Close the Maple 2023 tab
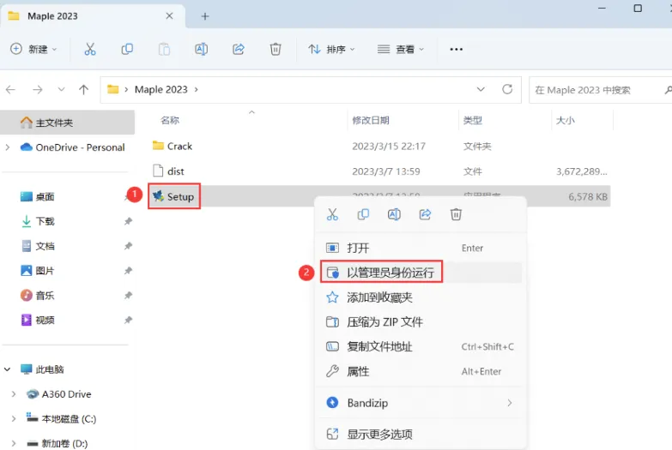This screenshot has height=450, width=672. 169,15
